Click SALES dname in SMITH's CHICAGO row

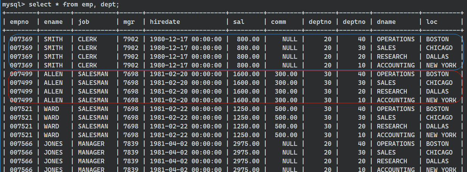(386, 48)
